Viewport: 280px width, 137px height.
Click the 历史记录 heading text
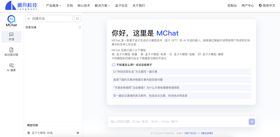31,27
